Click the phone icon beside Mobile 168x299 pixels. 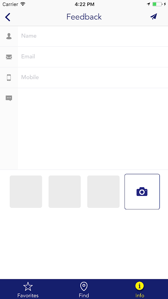pos(9,78)
